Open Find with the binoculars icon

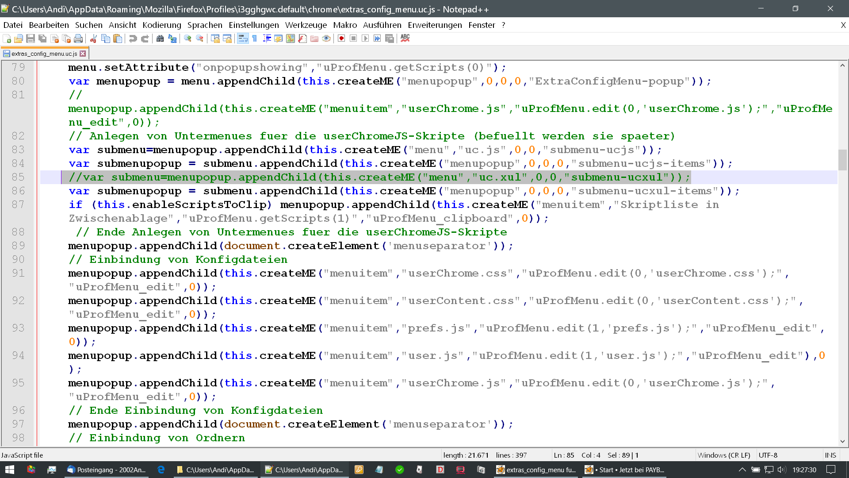click(160, 39)
